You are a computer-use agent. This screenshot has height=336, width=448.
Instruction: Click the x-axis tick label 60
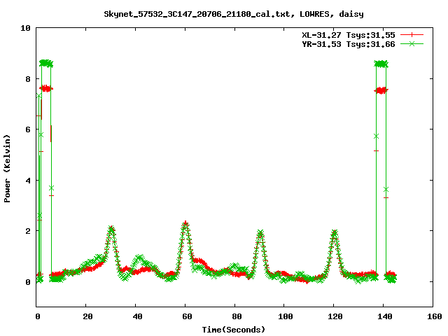point(187,316)
